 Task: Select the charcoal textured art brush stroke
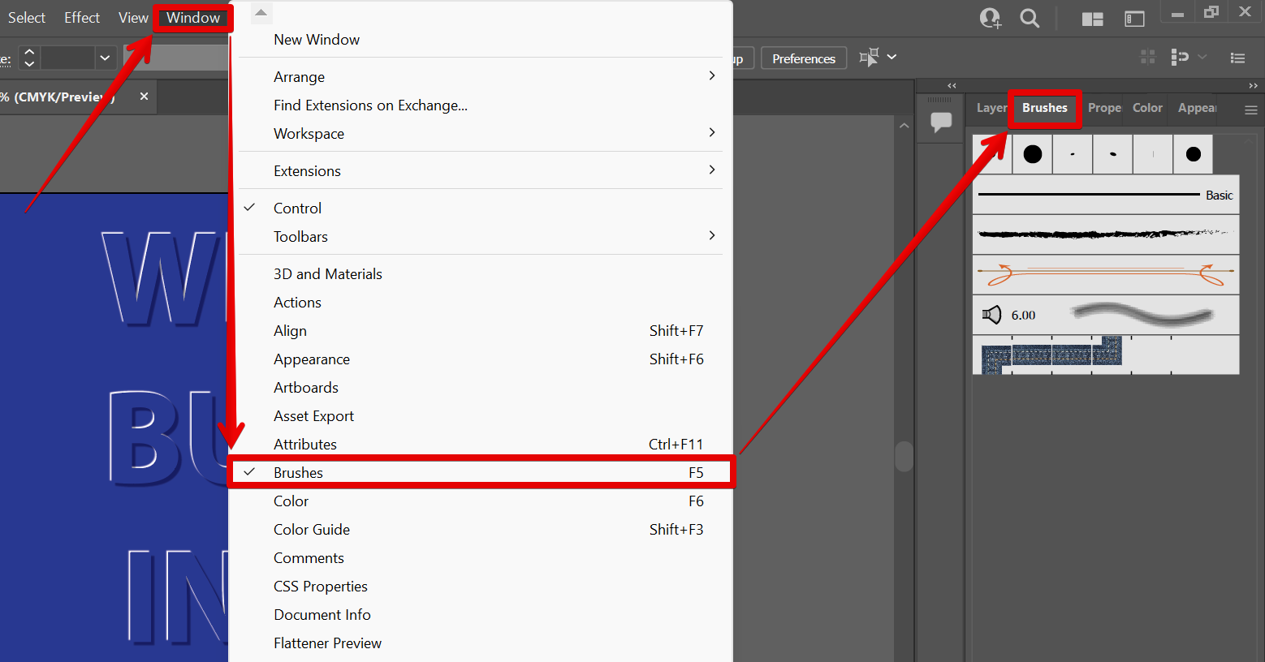[x=1105, y=234]
